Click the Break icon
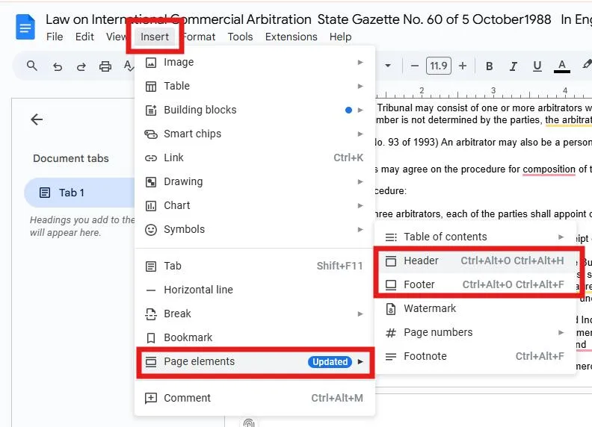Image resolution: width=592 pixels, height=427 pixels. pos(151,314)
